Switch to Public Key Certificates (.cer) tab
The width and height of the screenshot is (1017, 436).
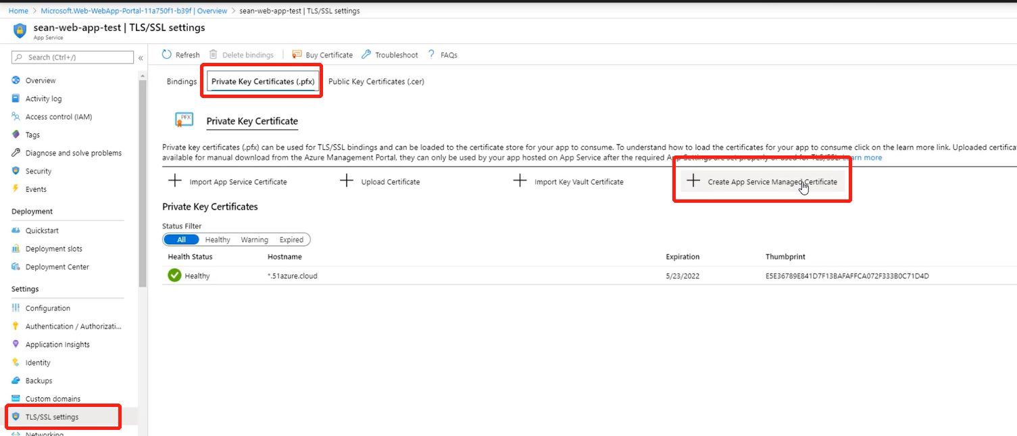point(376,82)
